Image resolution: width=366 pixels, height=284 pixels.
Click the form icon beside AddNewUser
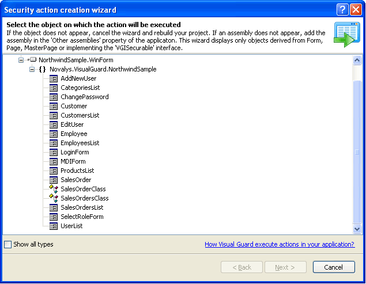point(54,78)
